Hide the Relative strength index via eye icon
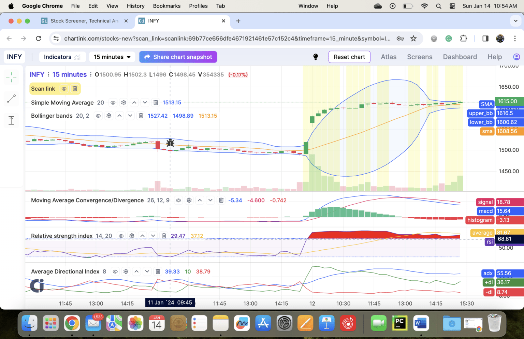524x339 pixels. click(x=121, y=236)
